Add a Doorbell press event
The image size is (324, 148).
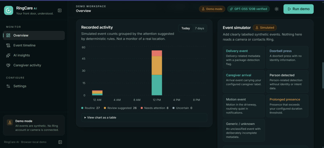point(287,57)
